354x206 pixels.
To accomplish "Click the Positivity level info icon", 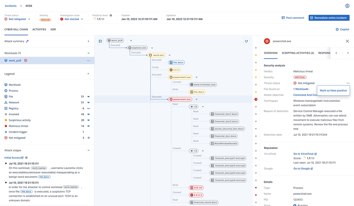I will pos(111,15).
